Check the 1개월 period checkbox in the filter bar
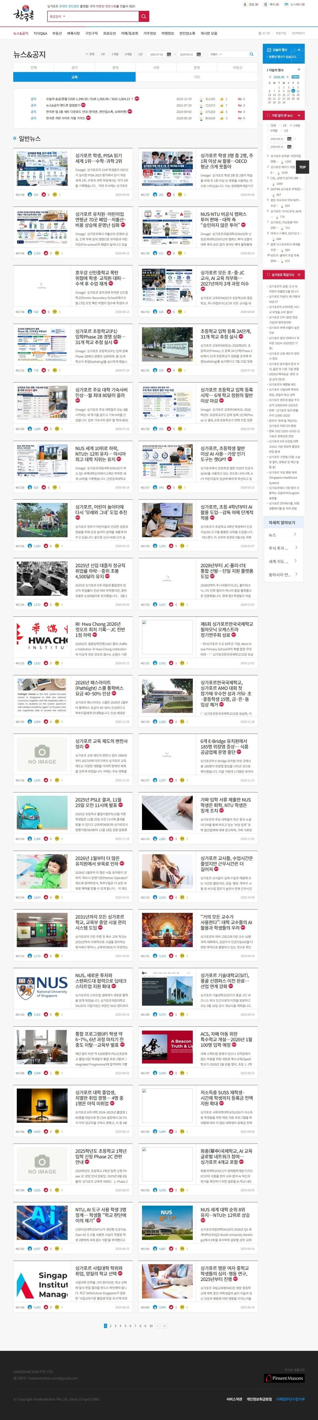Image resolution: width=318 pixels, height=1420 pixels. coord(109,55)
